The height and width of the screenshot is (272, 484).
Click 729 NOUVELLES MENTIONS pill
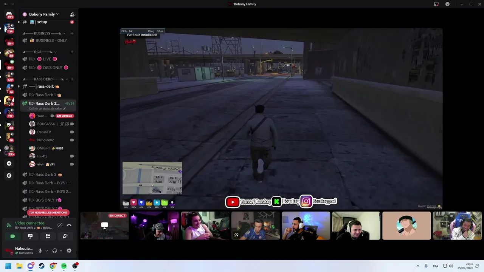[x=48, y=213]
